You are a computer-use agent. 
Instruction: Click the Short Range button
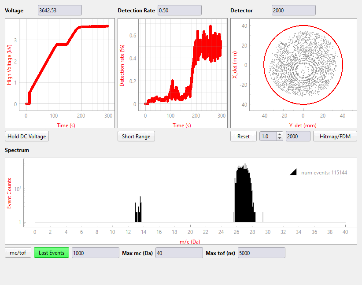tap(136, 136)
